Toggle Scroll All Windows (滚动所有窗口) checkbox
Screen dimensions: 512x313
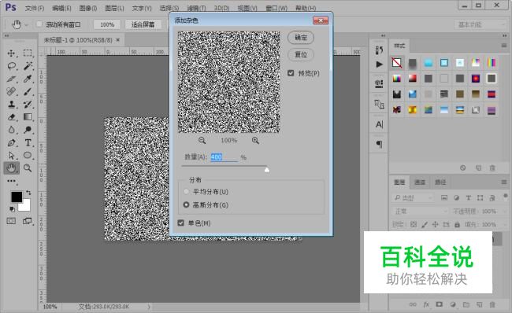coord(39,24)
